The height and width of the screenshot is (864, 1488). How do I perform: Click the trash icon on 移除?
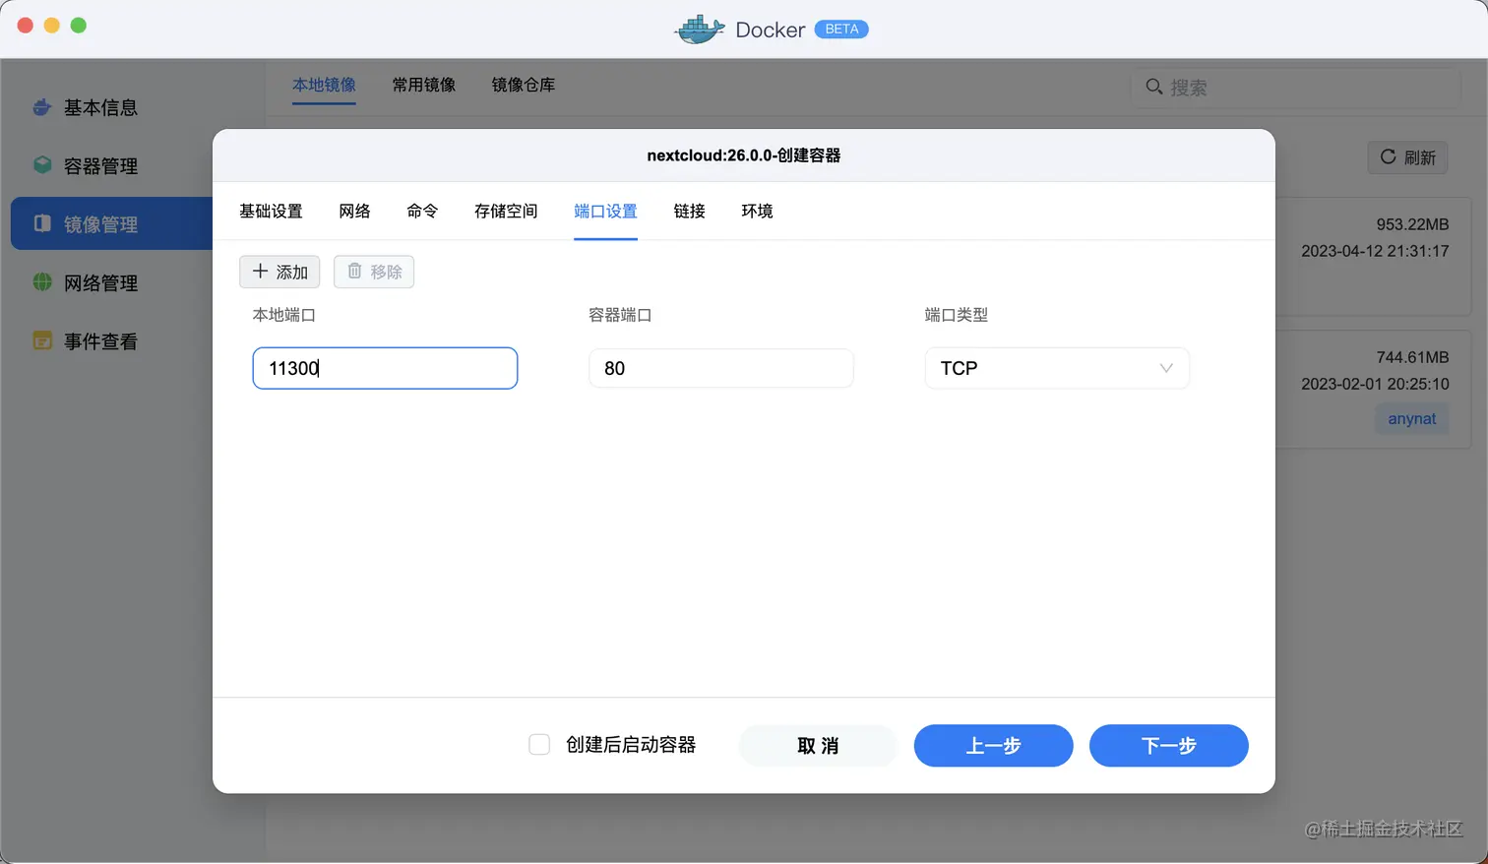coord(354,271)
